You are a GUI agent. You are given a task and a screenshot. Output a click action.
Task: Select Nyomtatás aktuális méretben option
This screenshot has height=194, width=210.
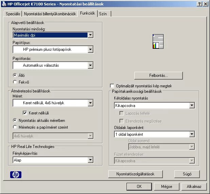click(x=15, y=120)
